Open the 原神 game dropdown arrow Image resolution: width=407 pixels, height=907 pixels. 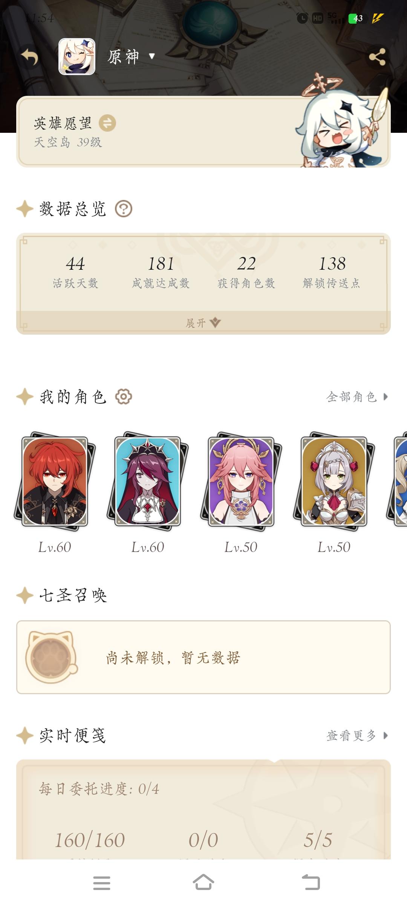152,56
